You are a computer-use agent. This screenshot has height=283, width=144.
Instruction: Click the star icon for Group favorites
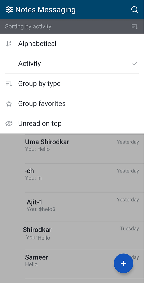pyautogui.click(x=9, y=104)
